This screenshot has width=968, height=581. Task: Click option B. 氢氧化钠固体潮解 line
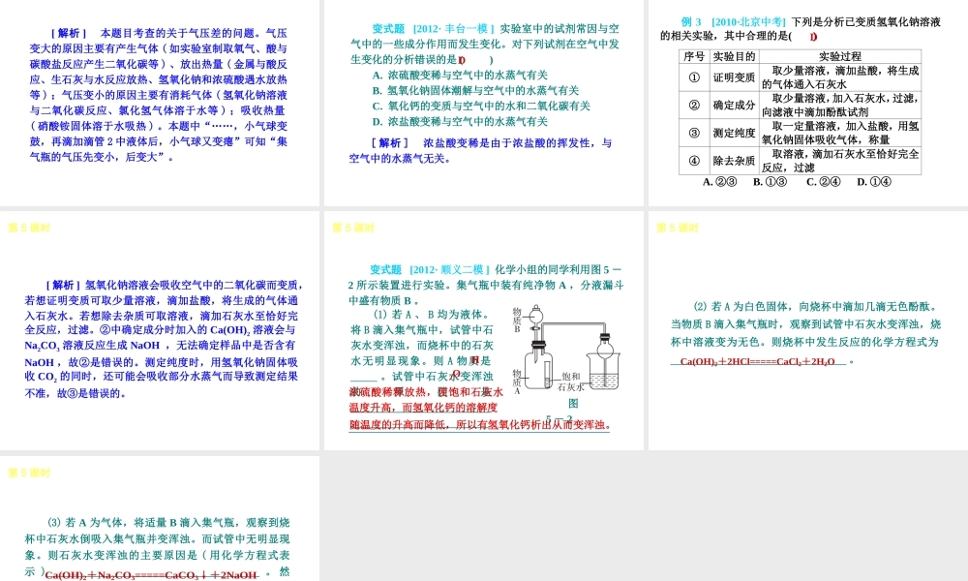coord(475,90)
